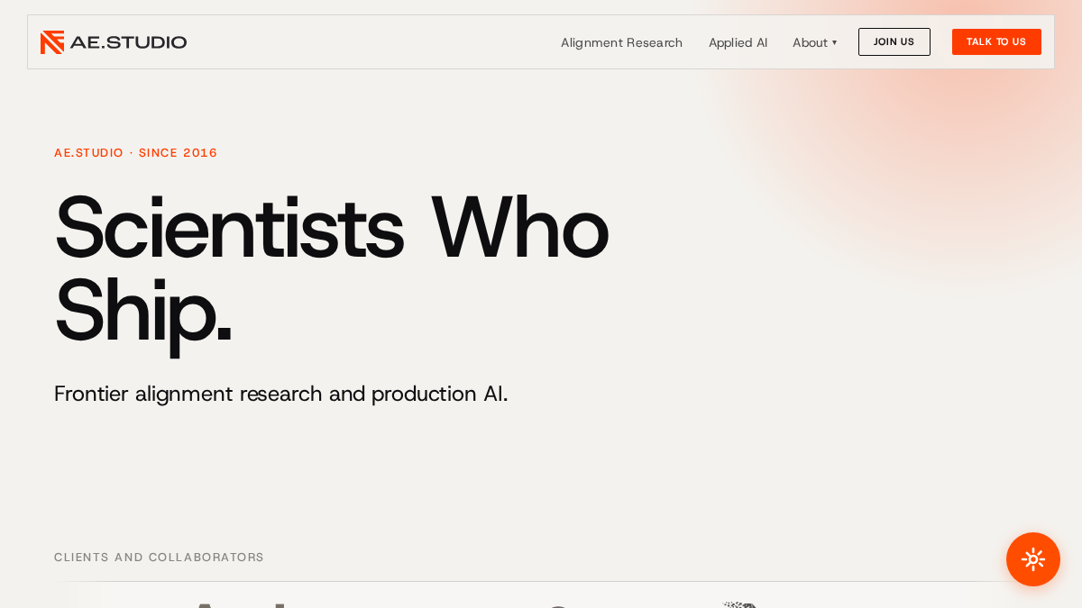The width and height of the screenshot is (1082, 608).
Task: Click the small arrow beside About
Action: point(834,42)
